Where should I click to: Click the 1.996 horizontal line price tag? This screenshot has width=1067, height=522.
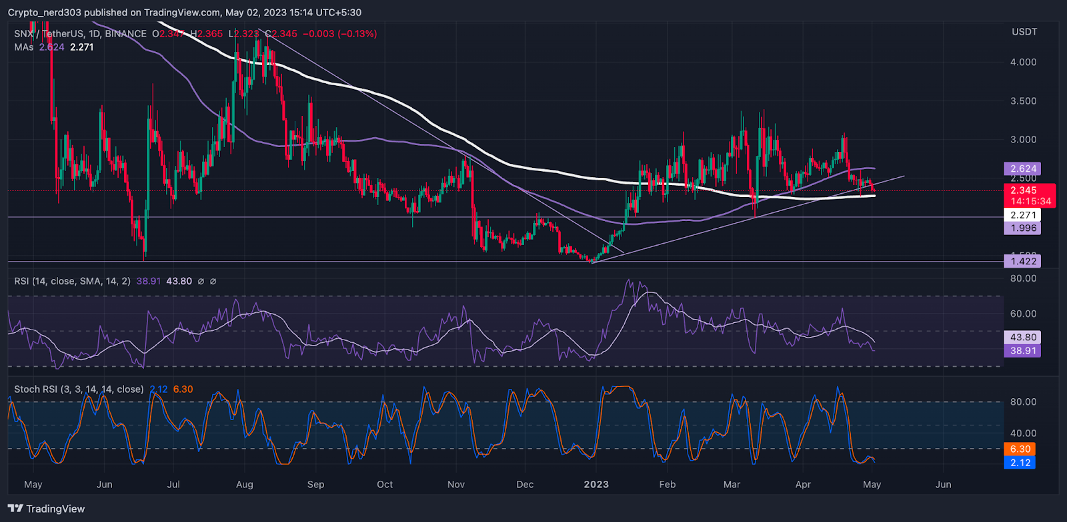tap(1023, 228)
